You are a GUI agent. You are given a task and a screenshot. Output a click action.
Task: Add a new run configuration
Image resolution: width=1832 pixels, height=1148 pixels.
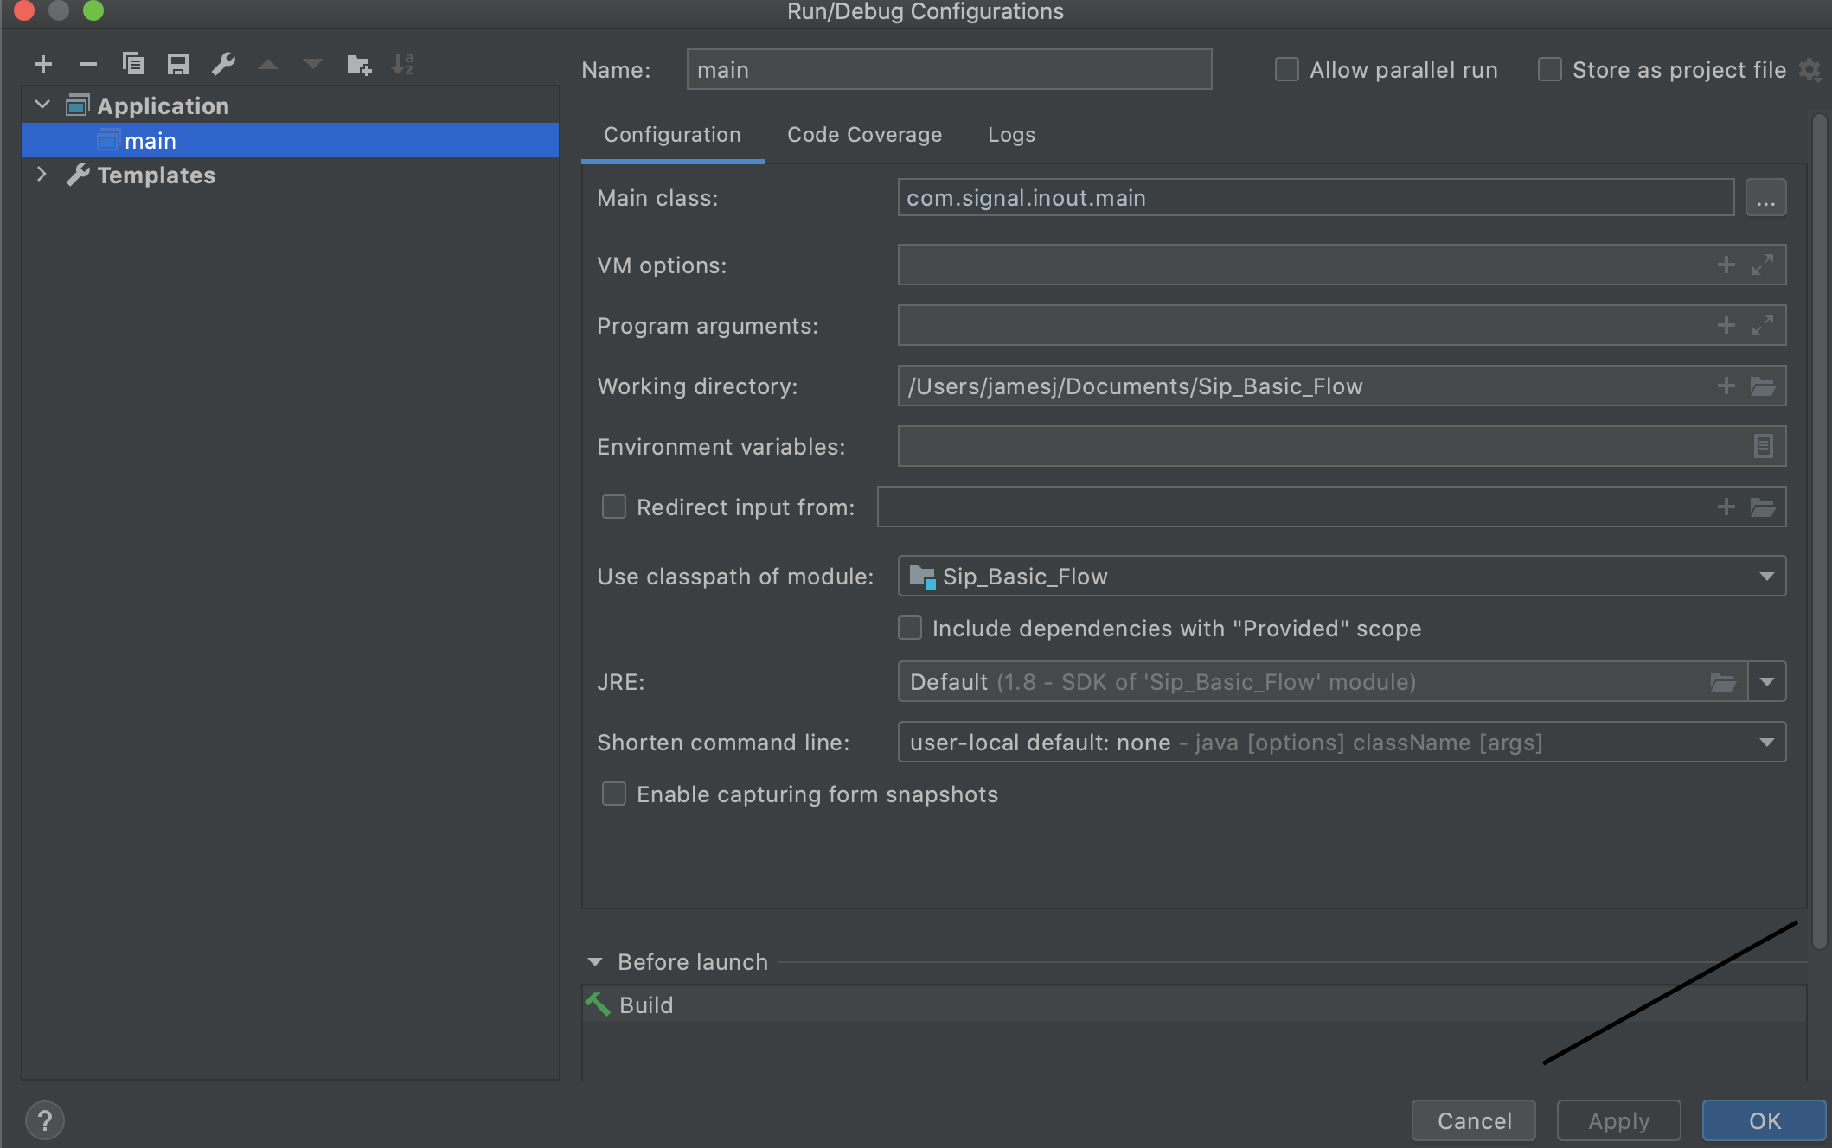pos(43,63)
